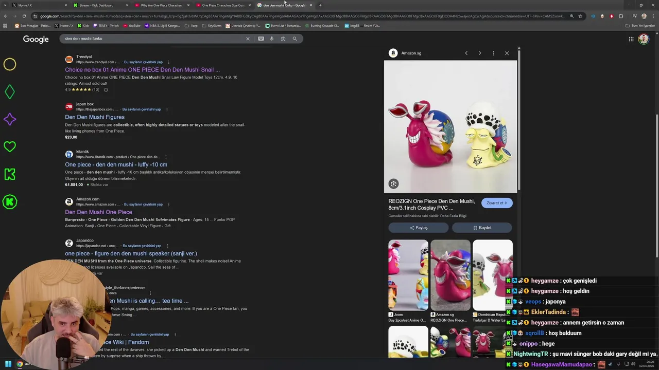The image size is (659, 370).
Task: Open the zoom indicator in address bar
Action: click(571, 16)
